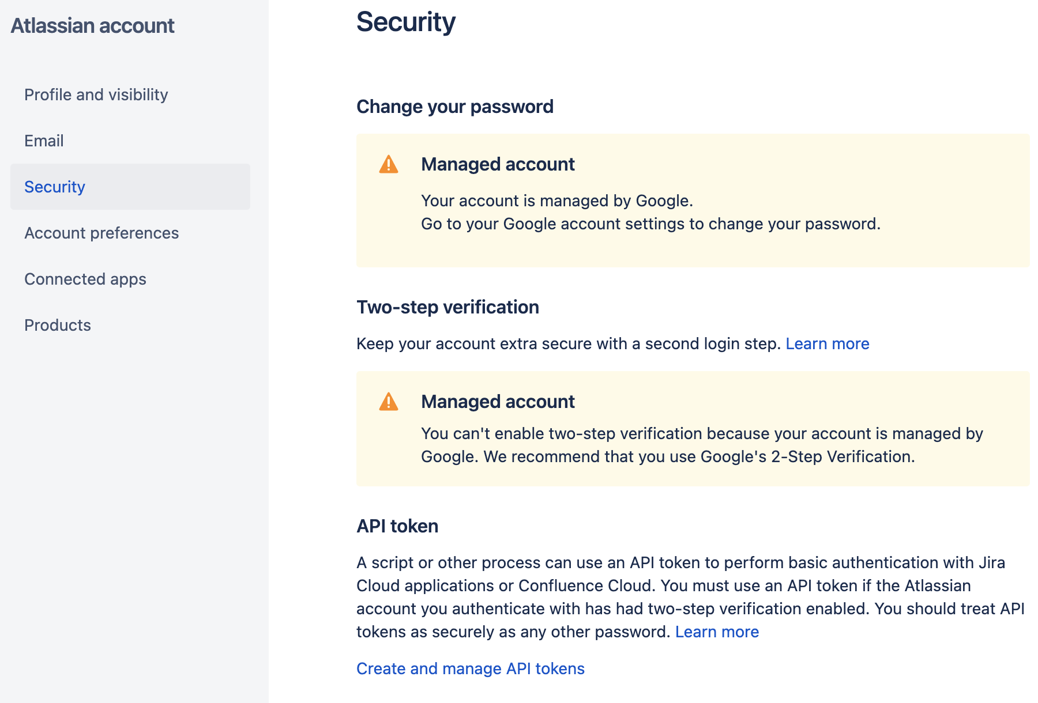Open Profile and visibility settings
The image size is (1038, 703).
96,95
